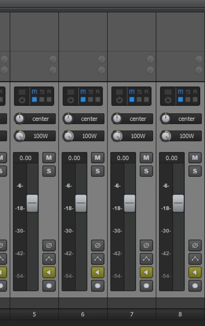Toggle the yellow record monitoring speaker on track 6

pyautogui.click(x=97, y=272)
